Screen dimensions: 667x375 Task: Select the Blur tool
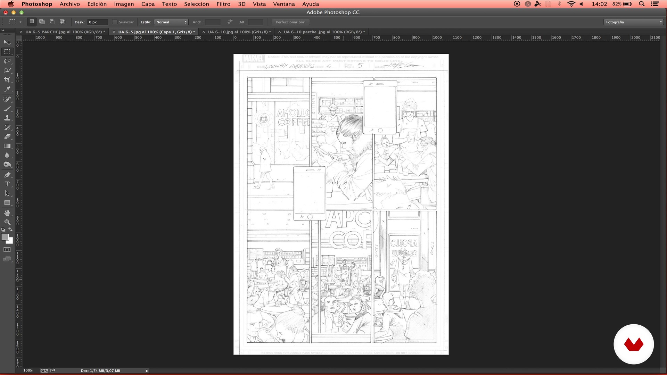coord(7,156)
